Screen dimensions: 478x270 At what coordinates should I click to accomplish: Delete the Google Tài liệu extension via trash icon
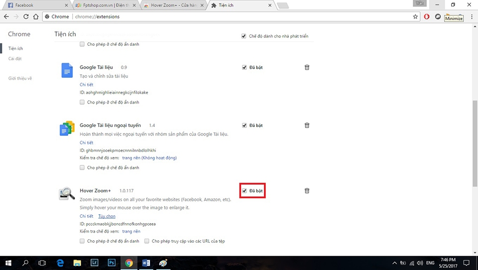[307, 67]
